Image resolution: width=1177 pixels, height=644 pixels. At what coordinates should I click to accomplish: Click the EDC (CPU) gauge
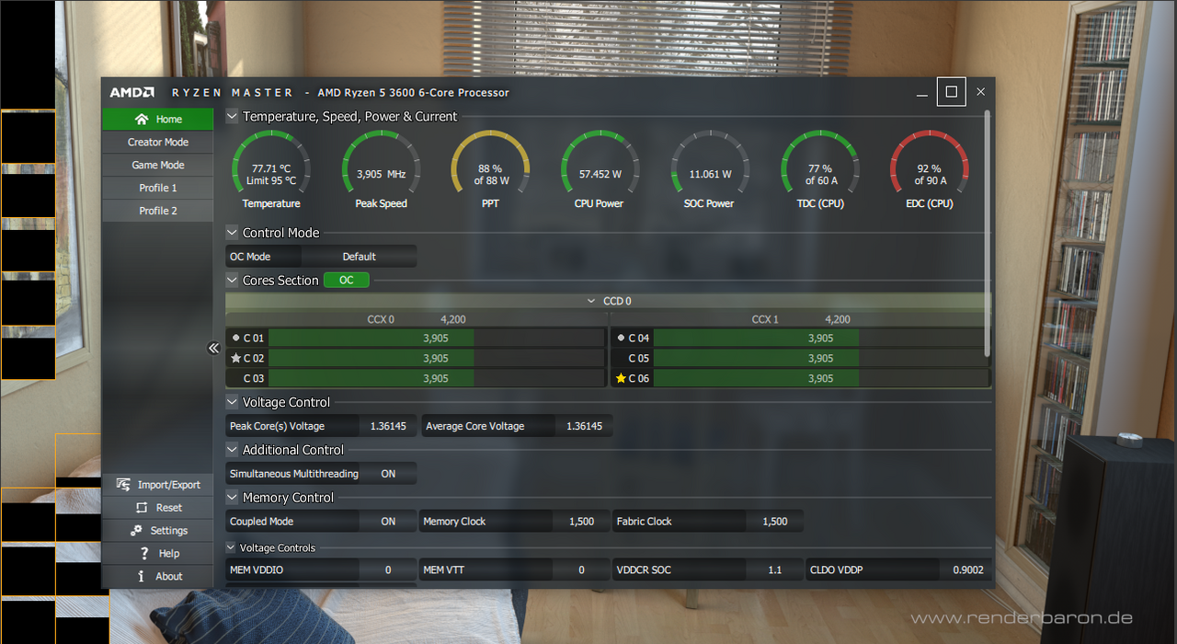click(x=929, y=170)
